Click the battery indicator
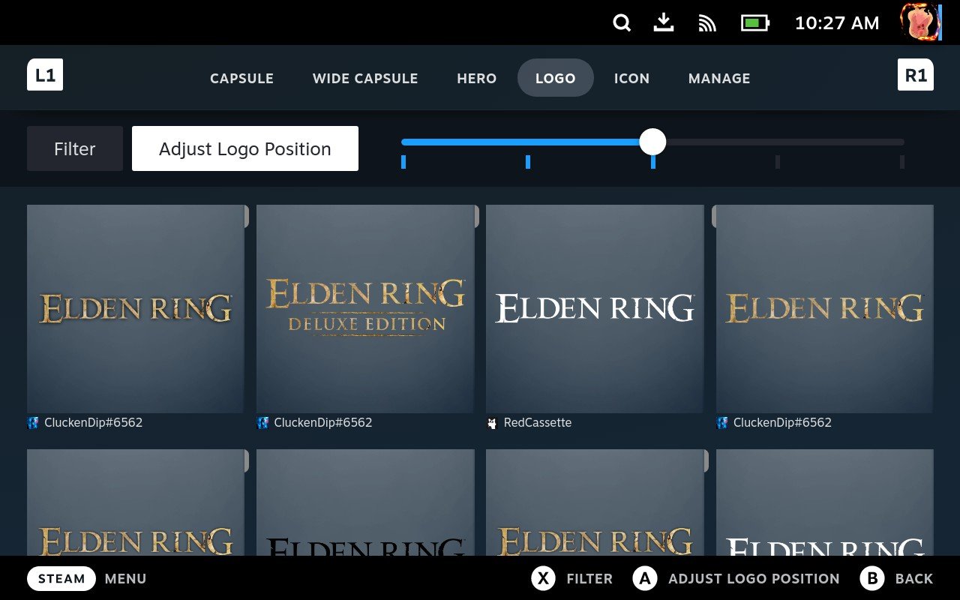 click(x=754, y=23)
